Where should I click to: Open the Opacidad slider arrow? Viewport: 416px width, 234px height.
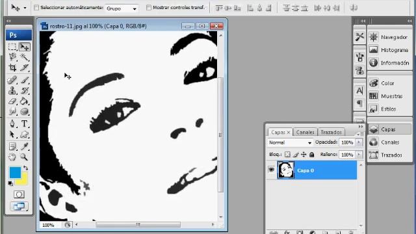(x=359, y=142)
